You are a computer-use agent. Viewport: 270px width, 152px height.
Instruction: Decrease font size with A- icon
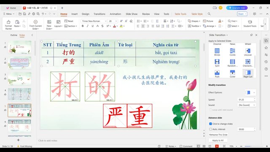pyautogui.click(x=126, y=21)
